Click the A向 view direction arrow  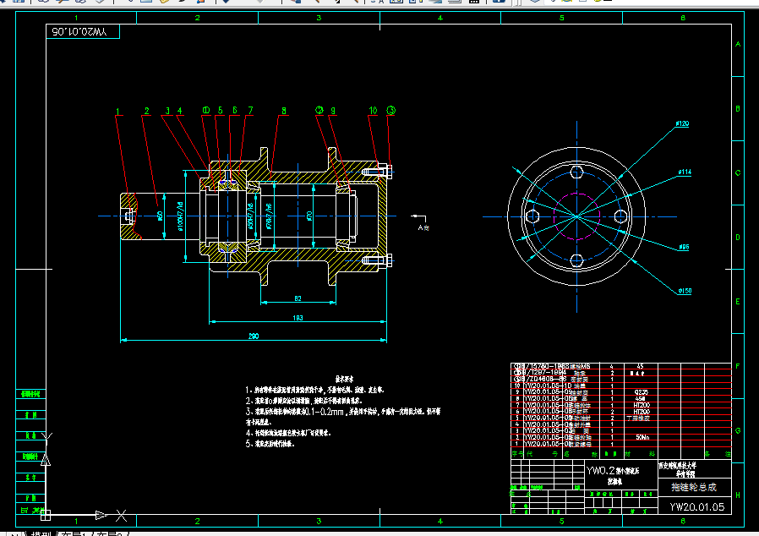[x=419, y=218]
